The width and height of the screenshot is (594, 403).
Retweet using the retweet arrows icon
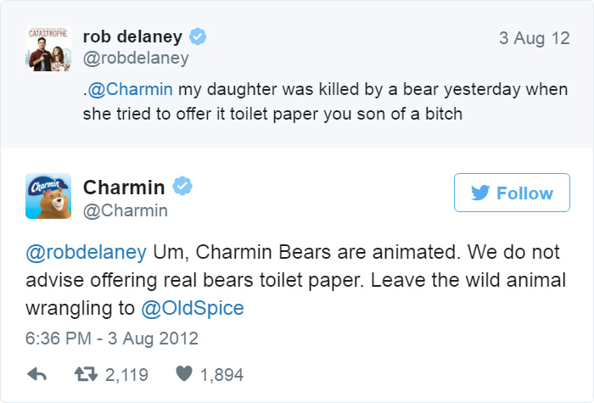[x=86, y=374]
